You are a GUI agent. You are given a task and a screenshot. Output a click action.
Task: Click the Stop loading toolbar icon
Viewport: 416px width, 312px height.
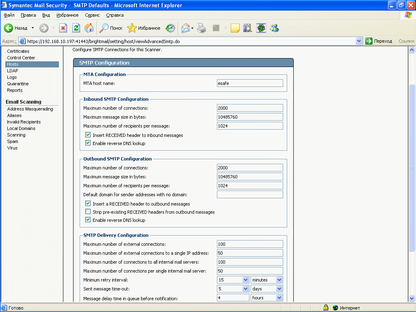point(63,28)
